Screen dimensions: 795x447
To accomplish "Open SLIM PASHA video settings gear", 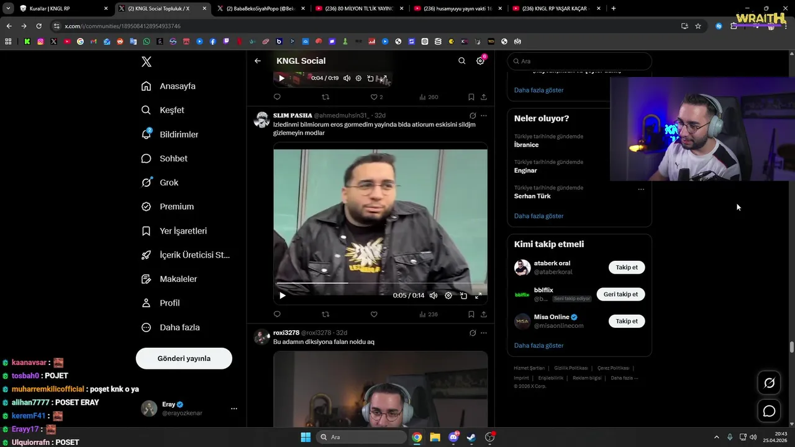I will tap(448, 296).
